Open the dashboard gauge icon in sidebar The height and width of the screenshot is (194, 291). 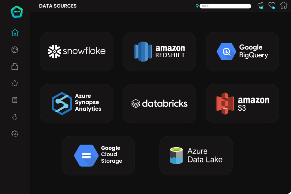coord(15,50)
